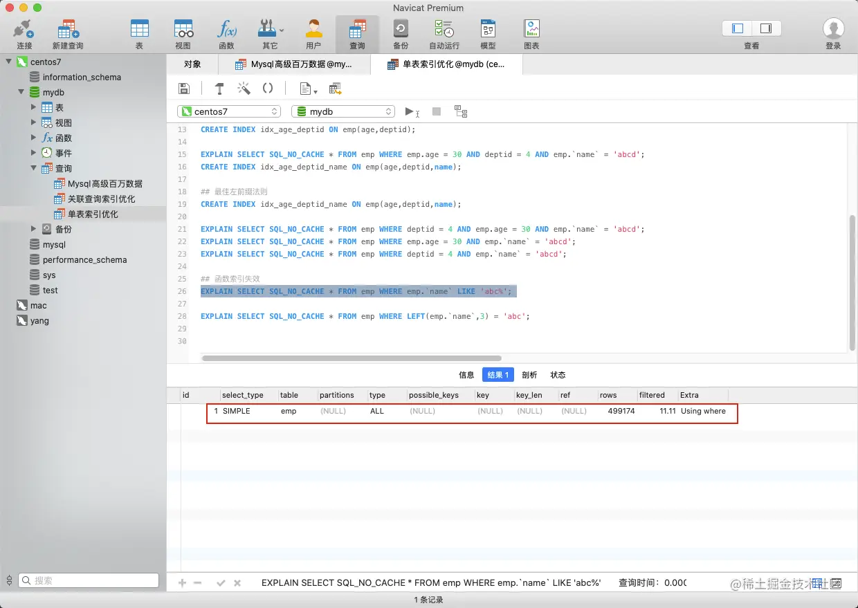Open the 视图 views toolbar icon
The width and height of the screenshot is (858, 608).
click(183, 34)
